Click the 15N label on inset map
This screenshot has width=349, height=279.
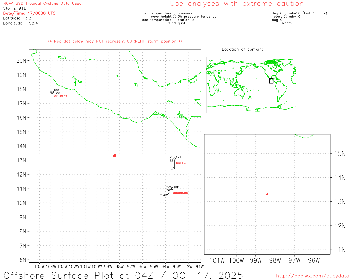[340, 154]
